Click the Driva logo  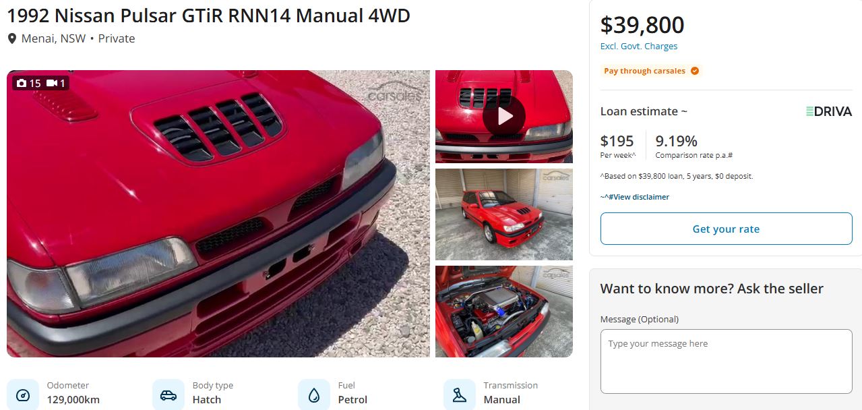pos(829,111)
